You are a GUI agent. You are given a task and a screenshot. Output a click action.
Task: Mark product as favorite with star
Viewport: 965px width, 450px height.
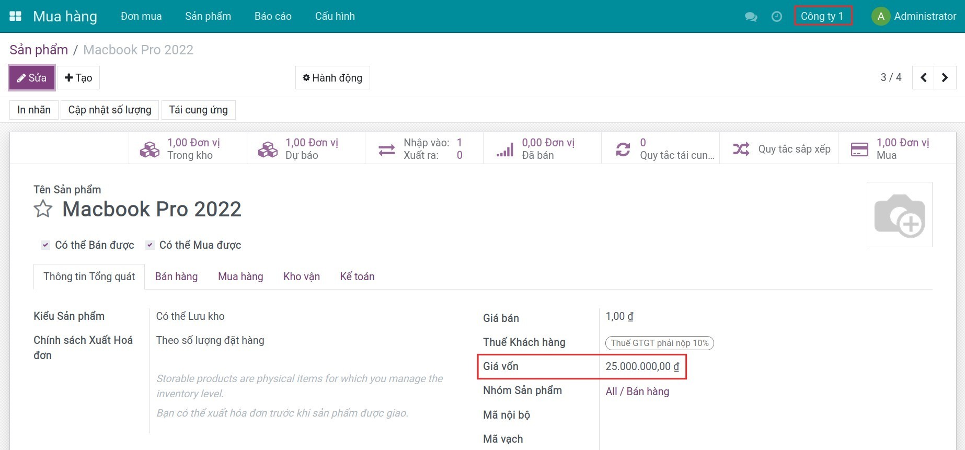[x=43, y=209]
